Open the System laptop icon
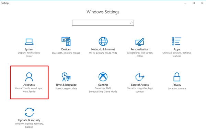 pos(29,41)
